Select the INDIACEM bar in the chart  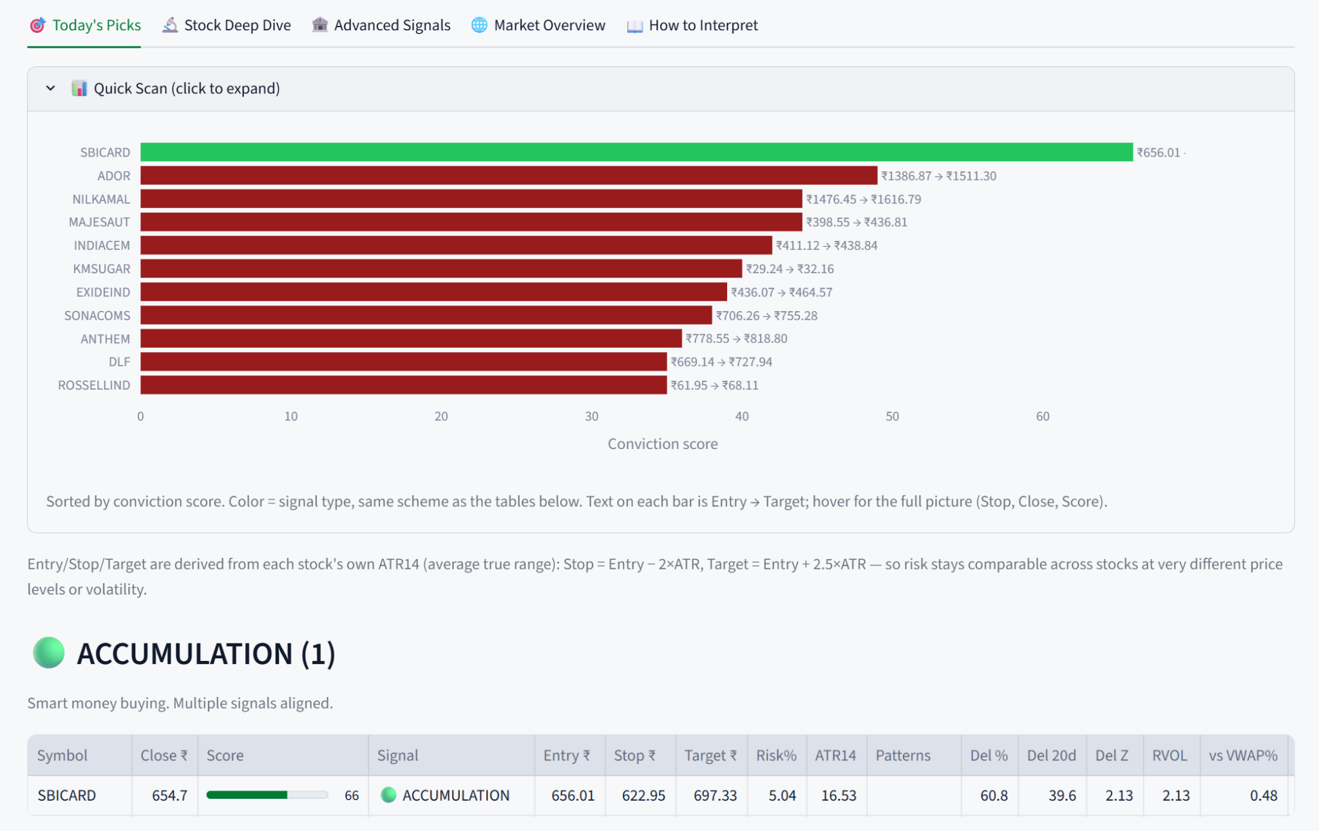pos(456,245)
